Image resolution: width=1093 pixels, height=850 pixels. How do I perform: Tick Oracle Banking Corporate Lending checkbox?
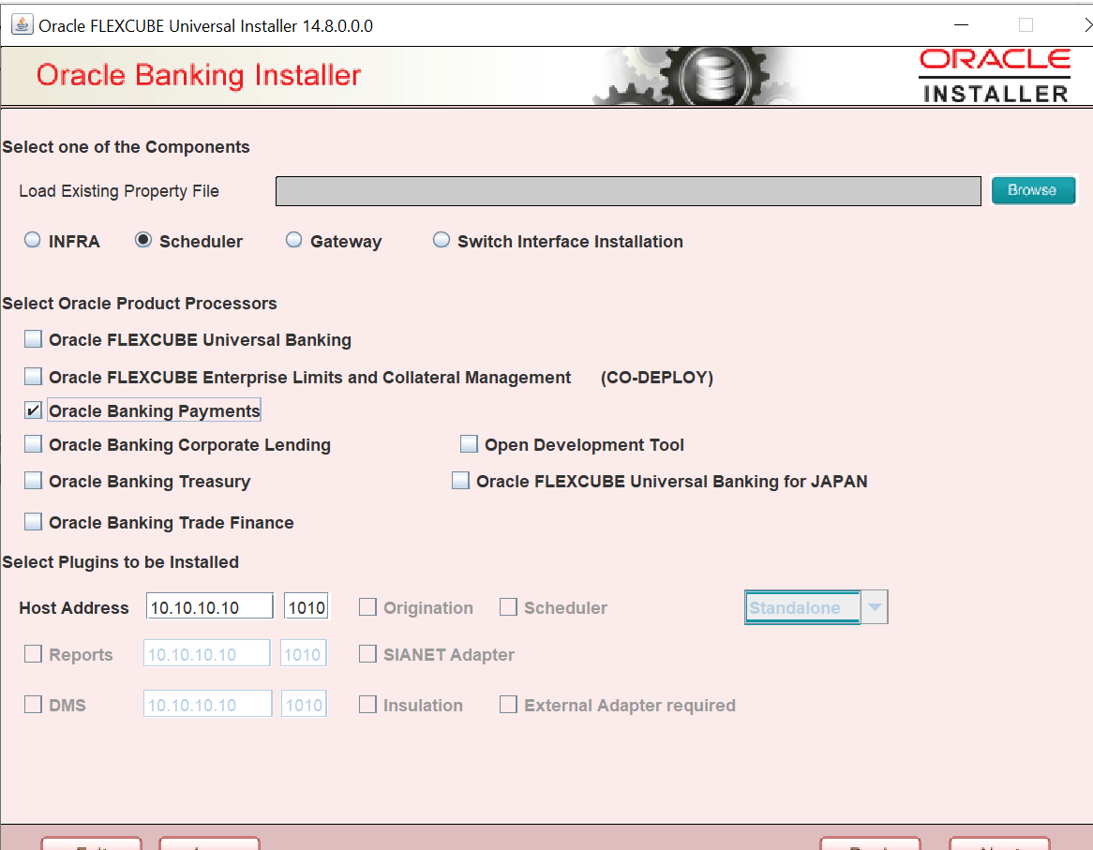(x=33, y=444)
